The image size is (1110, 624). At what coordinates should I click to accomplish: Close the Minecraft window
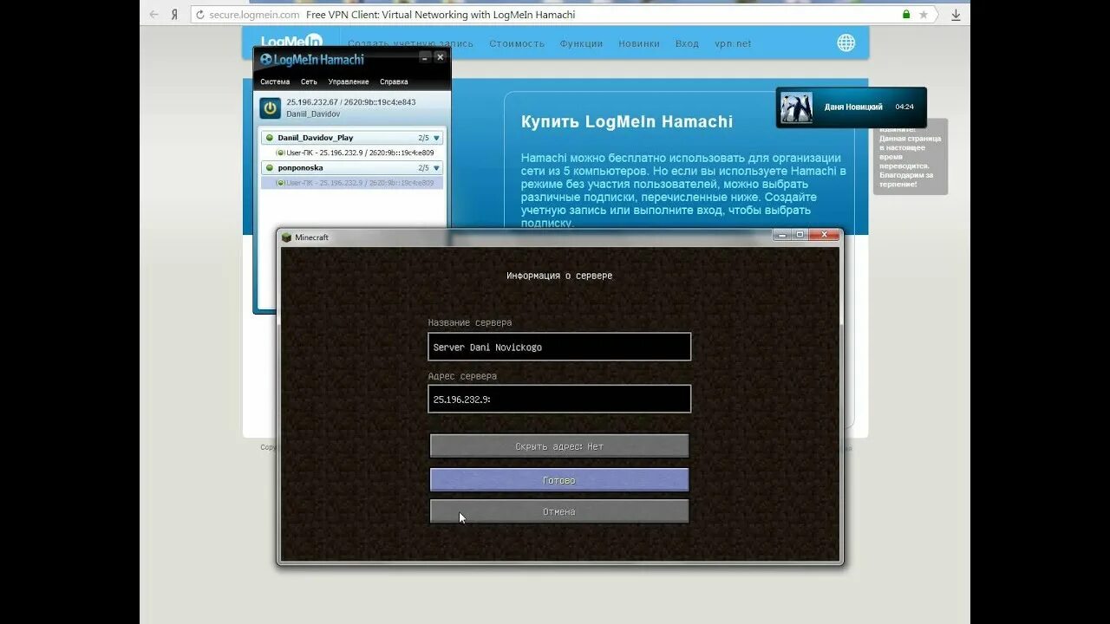pos(825,235)
